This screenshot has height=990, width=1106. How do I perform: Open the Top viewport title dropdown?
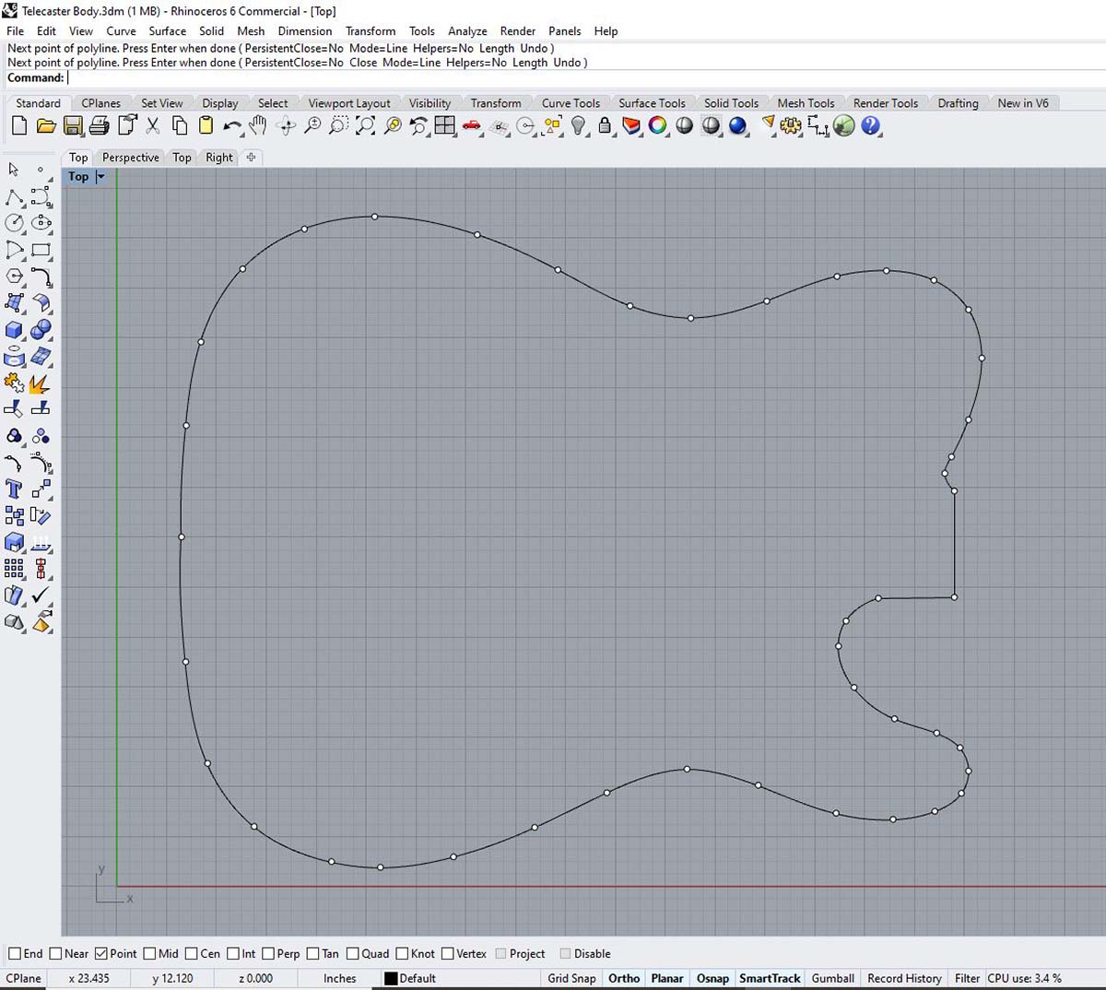pyautogui.click(x=100, y=176)
